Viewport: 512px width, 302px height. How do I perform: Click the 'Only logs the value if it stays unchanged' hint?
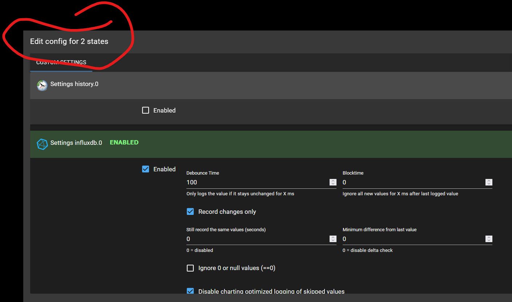[x=240, y=194]
